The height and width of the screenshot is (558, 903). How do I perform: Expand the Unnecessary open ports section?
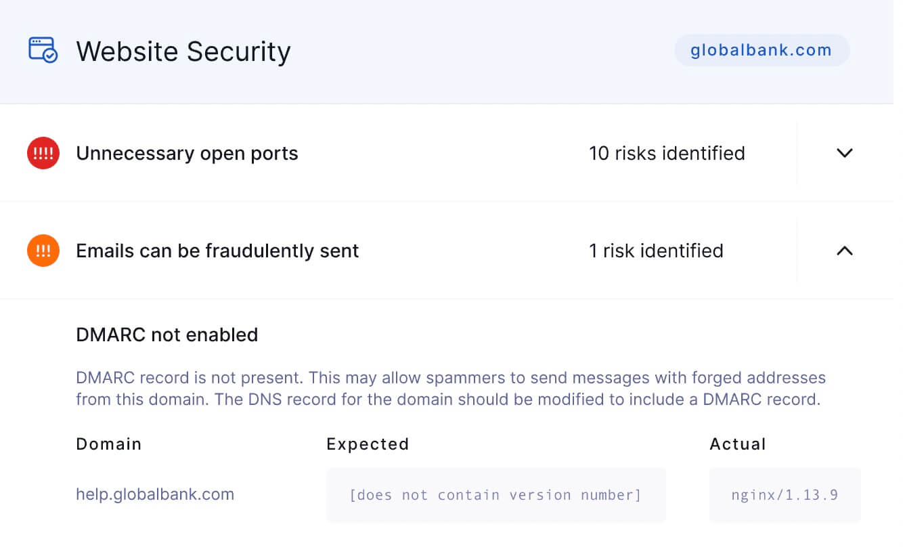845,153
